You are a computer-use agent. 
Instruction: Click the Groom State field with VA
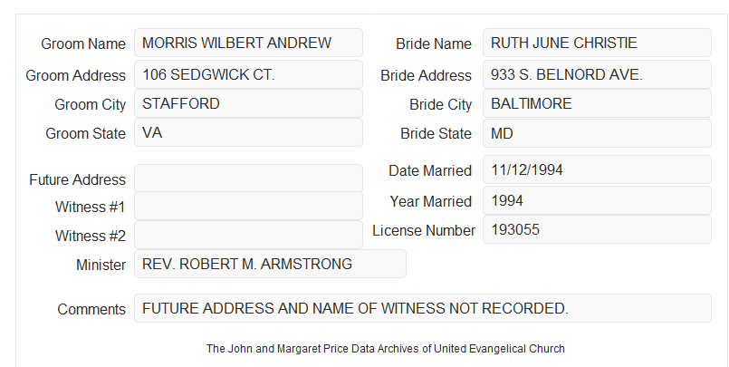(x=248, y=132)
